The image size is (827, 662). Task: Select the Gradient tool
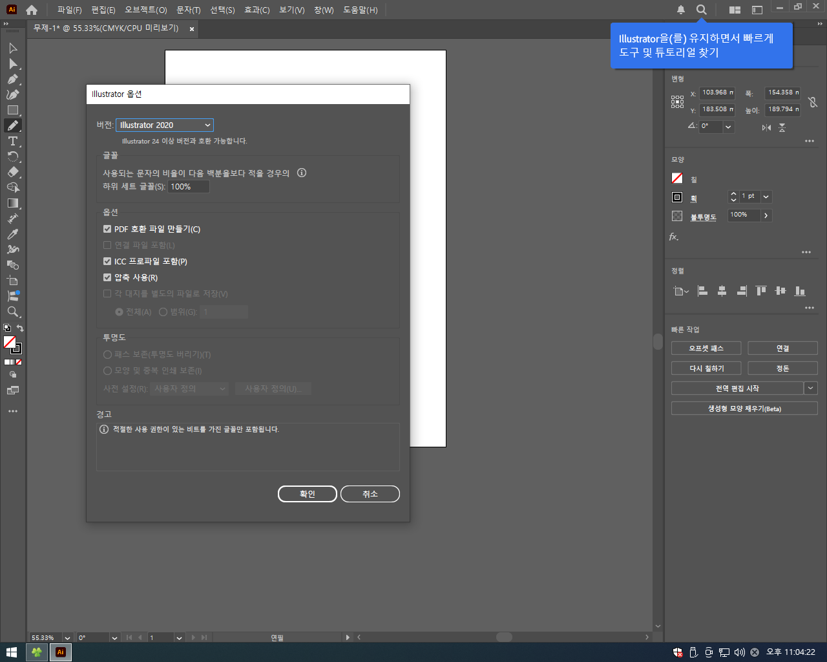pos(13,203)
